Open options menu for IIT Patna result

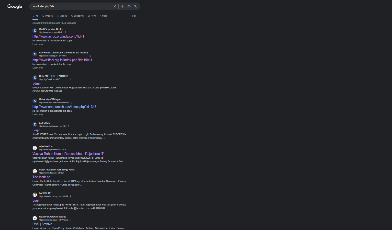(77, 173)
